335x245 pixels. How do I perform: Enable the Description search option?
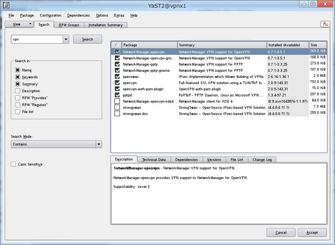pos(18,91)
